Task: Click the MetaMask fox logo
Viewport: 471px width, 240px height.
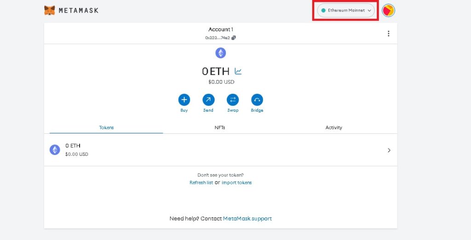Action: tap(50, 10)
